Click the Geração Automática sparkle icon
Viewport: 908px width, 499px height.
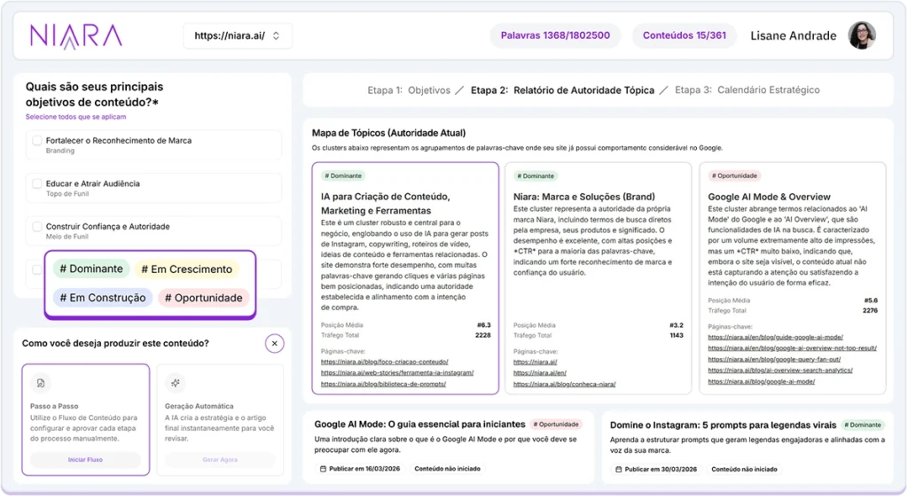click(176, 383)
